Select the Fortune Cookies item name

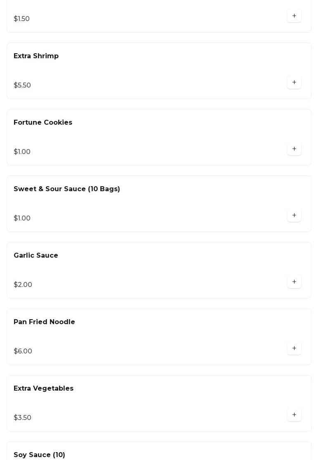(43, 123)
